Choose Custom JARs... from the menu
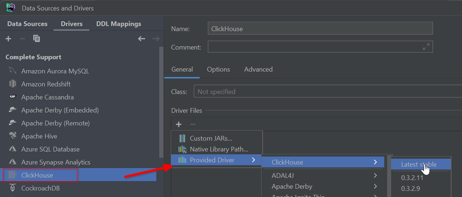This screenshot has height=197, width=462. point(211,138)
